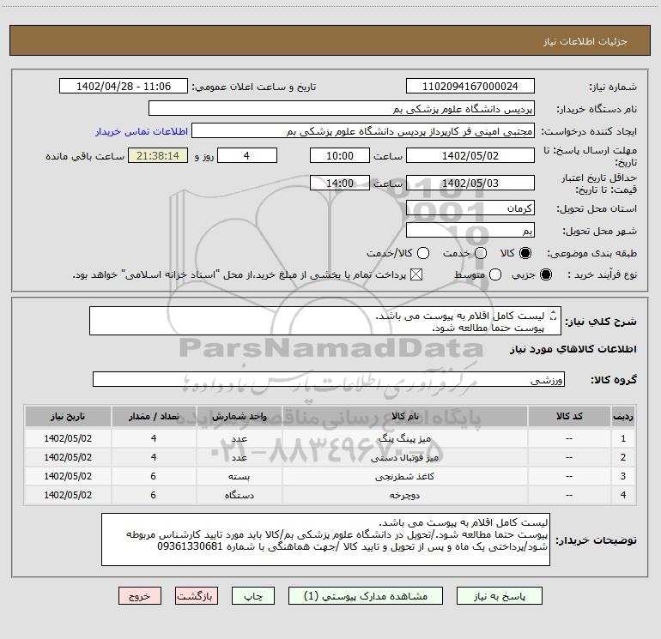Viewport: 661px width, 639px height.
Task: Click row number 2 cell
Action: pyautogui.click(x=623, y=457)
